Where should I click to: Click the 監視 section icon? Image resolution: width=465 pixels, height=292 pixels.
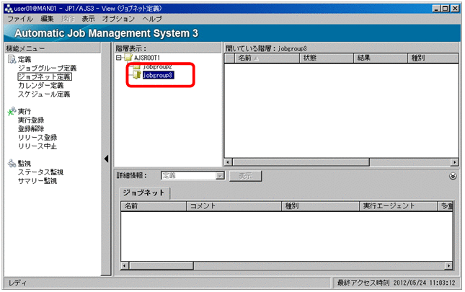(12, 164)
